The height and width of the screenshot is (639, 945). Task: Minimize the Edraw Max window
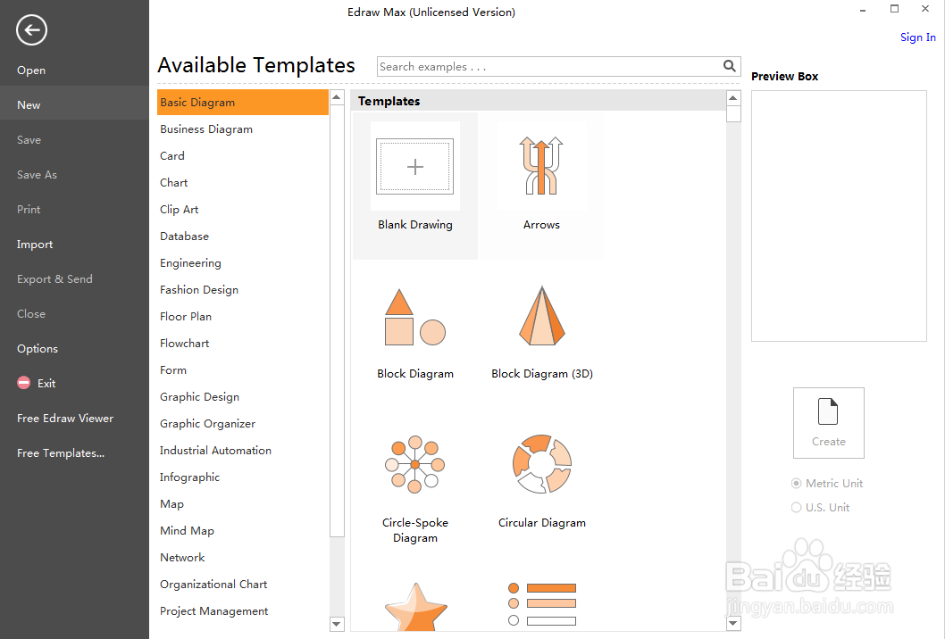click(863, 10)
